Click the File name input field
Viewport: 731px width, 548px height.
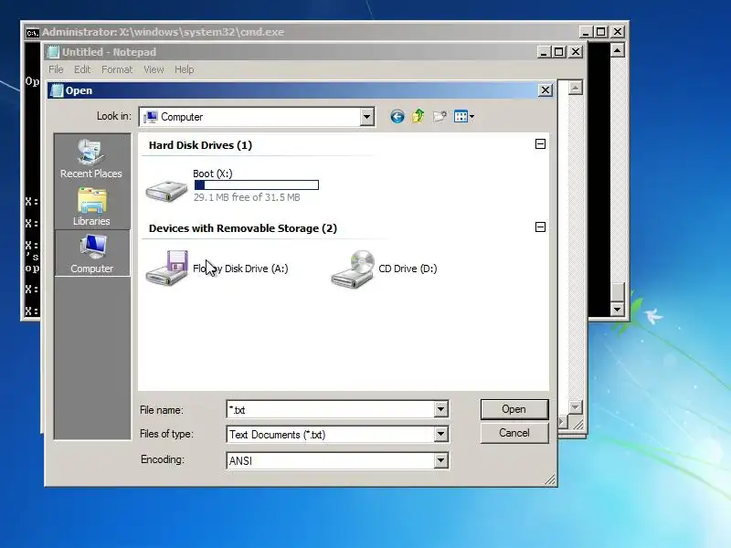(330, 409)
